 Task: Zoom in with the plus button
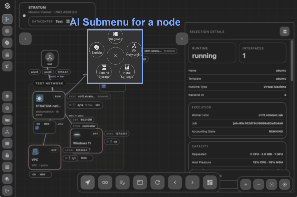(246, 185)
